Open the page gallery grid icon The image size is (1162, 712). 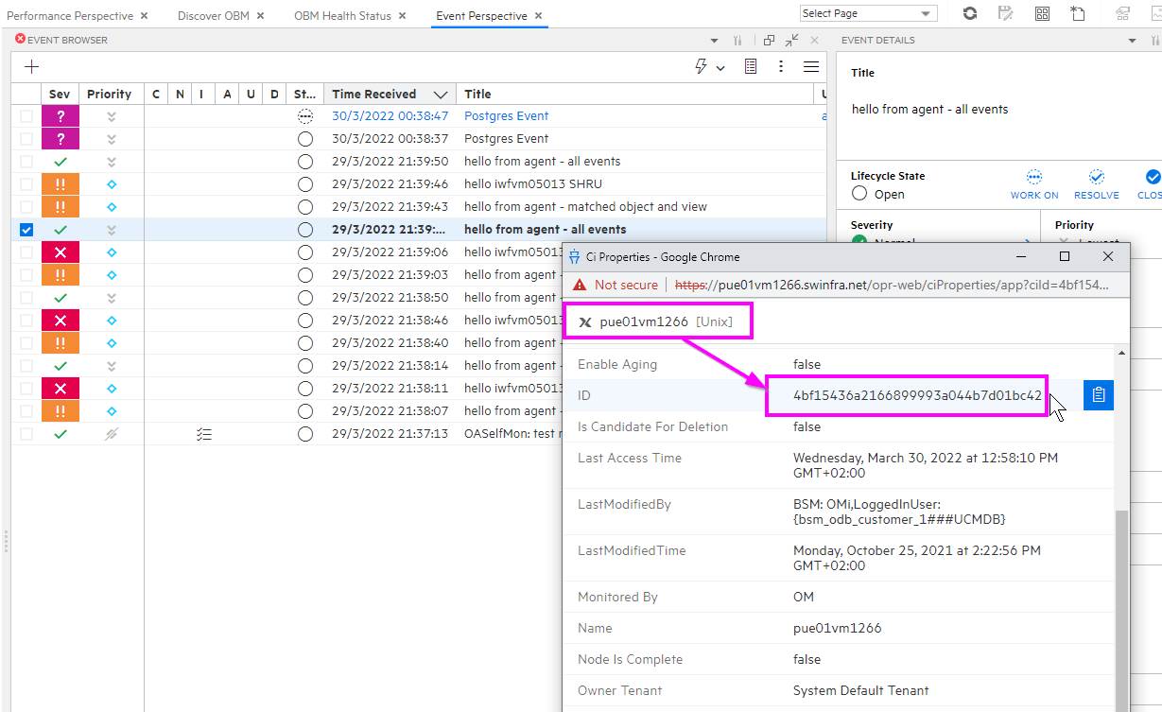coord(1042,13)
